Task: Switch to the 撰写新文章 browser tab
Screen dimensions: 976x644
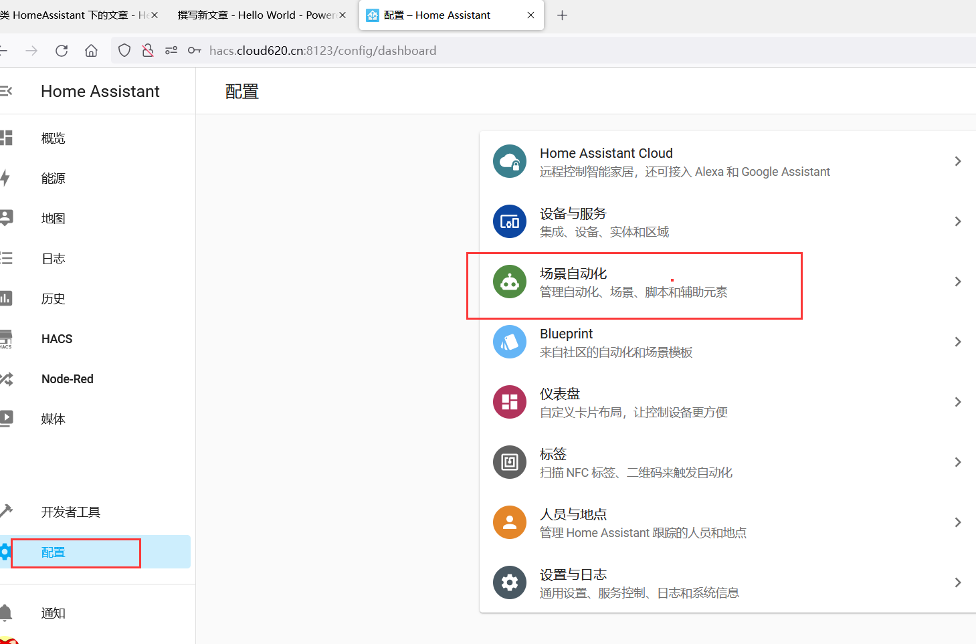Action: click(256, 15)
